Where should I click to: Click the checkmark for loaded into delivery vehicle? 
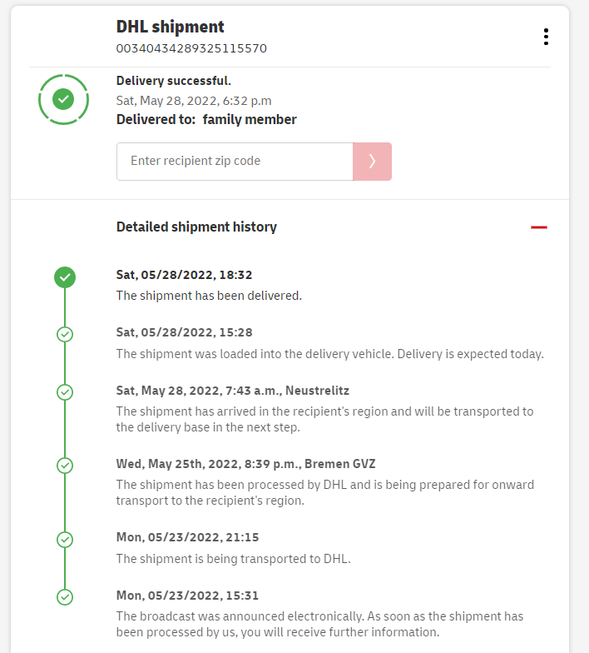(65, 334)
